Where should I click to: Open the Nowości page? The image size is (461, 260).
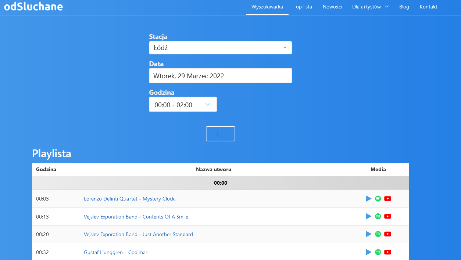click(x=332, y=7)
